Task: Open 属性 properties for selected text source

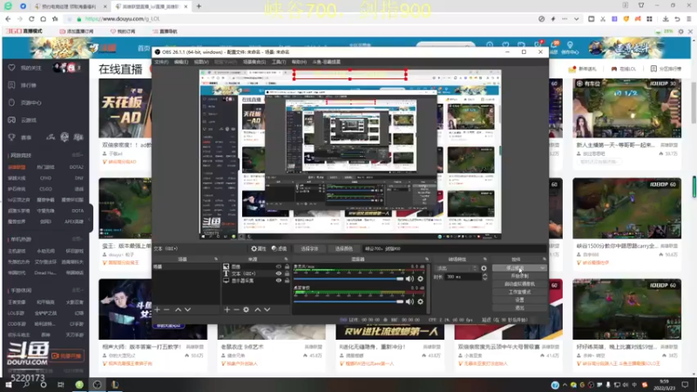Action: point(258,249)
